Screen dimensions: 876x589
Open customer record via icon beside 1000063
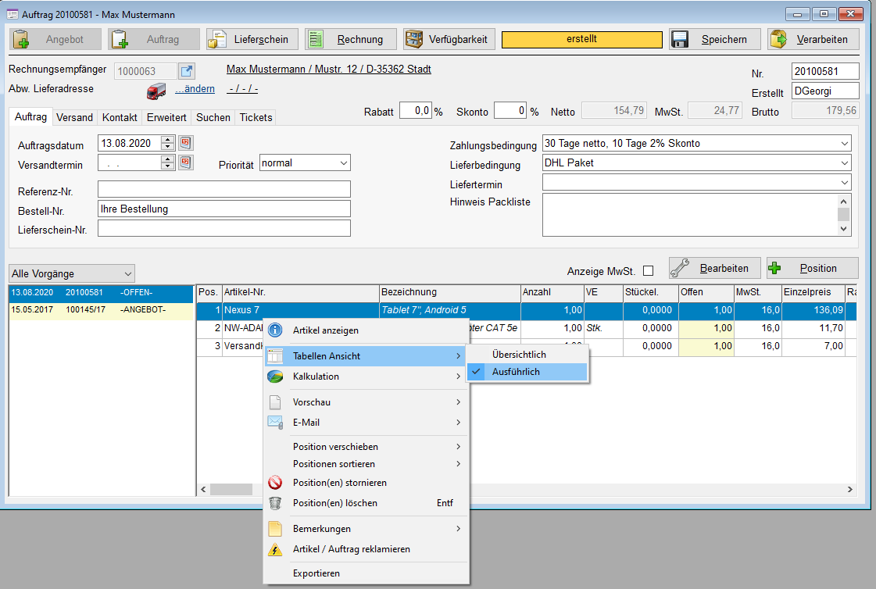pos(187,71)
